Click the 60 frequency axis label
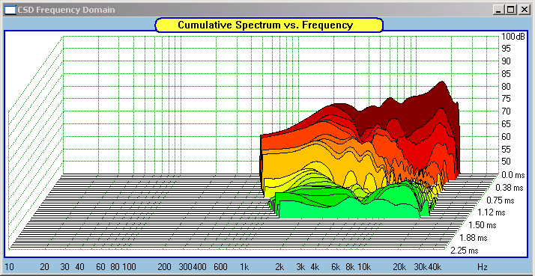The width and height of the screenshot is (535, 276). click(100, 267)
